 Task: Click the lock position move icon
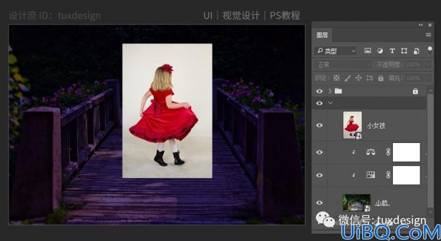coord(358,78)
